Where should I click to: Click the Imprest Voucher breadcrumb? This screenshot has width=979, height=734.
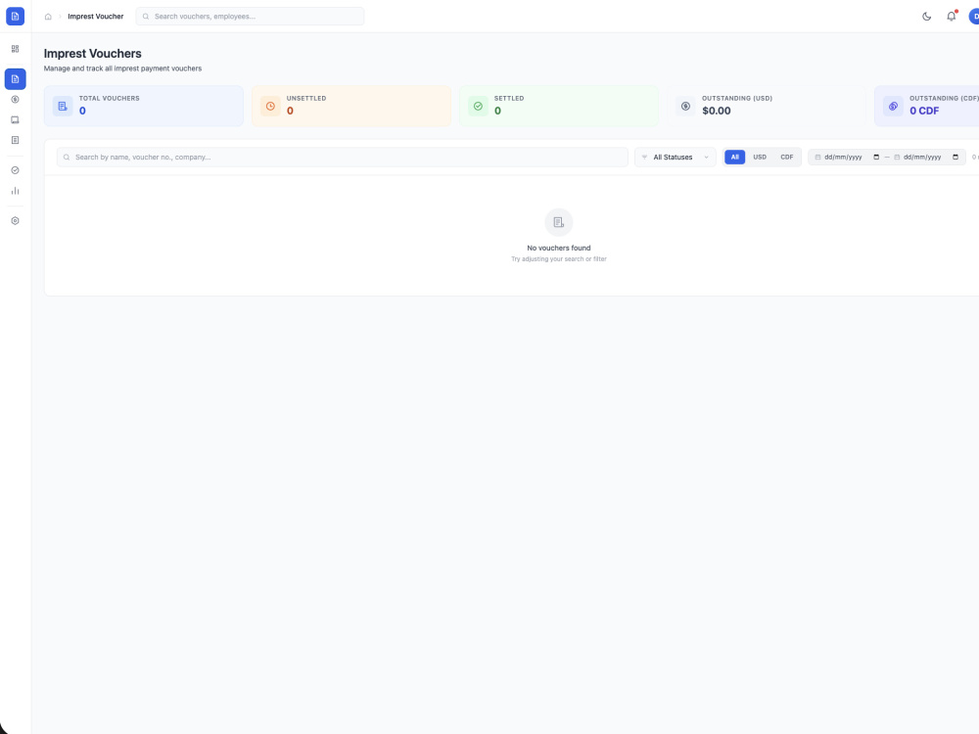pos(96,17)
